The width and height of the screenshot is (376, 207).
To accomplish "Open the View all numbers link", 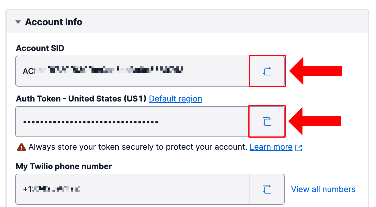I will point(323,190).
